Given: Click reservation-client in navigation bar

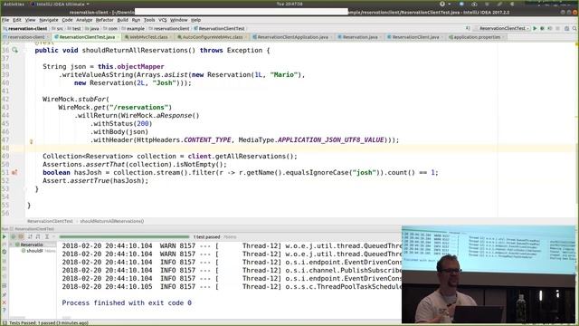Looking at the screenshot, I should pos(25,28).
